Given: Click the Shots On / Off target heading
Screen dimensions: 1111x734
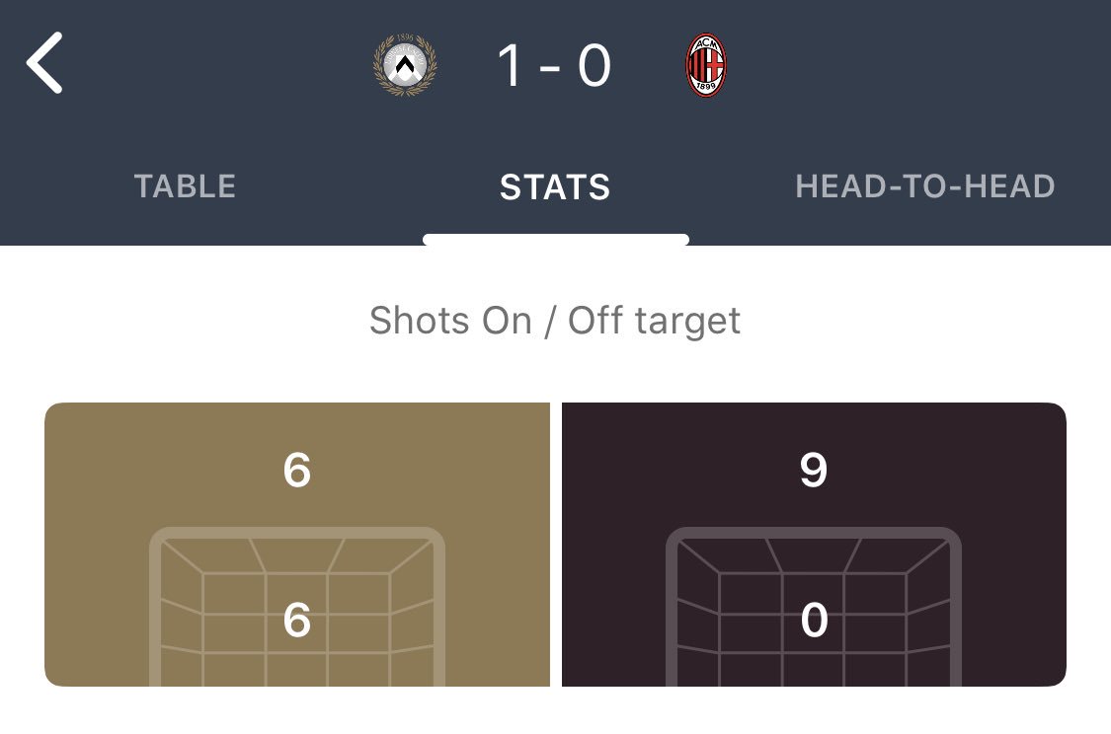Looking at the screenshot, I should (x=555, y=321).
